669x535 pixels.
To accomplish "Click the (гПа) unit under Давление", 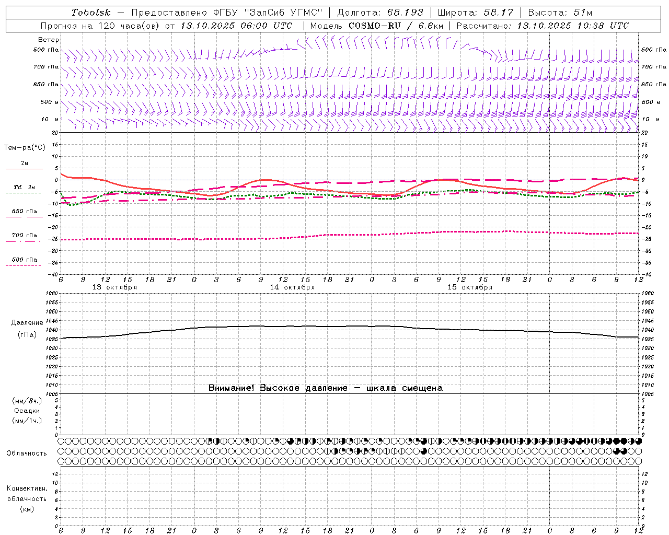I will [x=27, y=335].
